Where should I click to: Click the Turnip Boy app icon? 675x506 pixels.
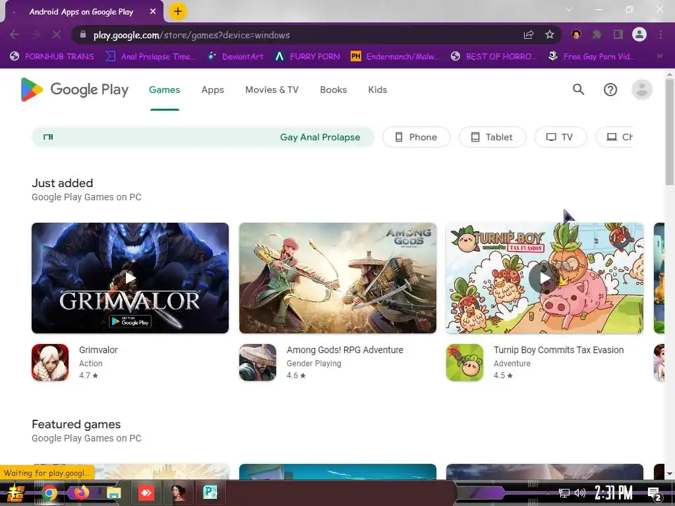[x=465, y=362]
